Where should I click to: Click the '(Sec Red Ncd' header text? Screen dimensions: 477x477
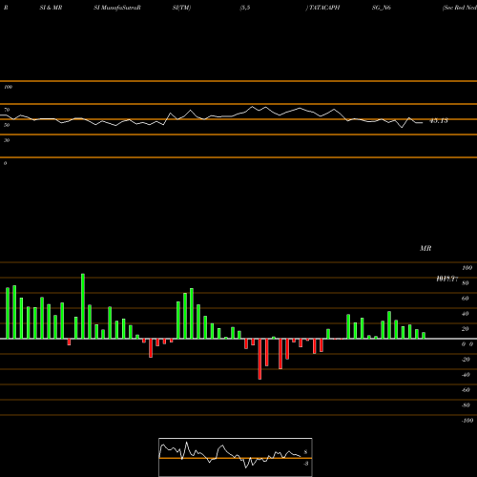tap(460, 8)
